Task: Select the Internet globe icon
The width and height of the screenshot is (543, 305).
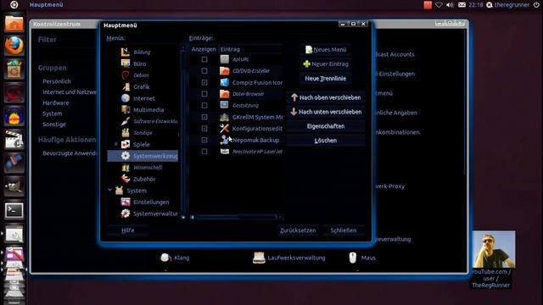Action: pos(125,98)
